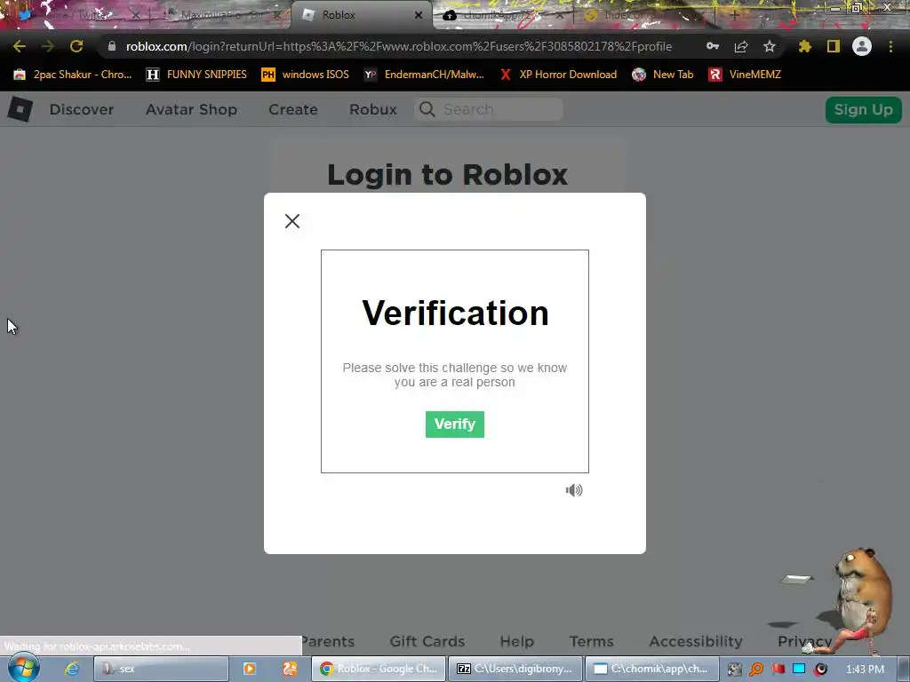Open the Accessibility footer link
910x682 pixels.
(x=695, y=641)
